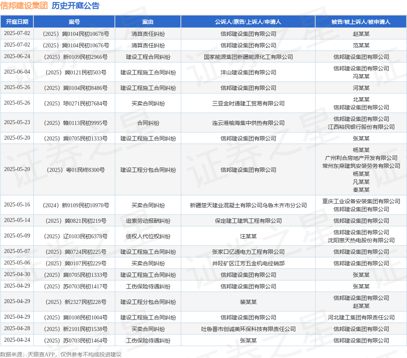Select case number (2025)冀0108民初1004号
The height and width of the screenshot is (358, 407).
pos(76,317)
